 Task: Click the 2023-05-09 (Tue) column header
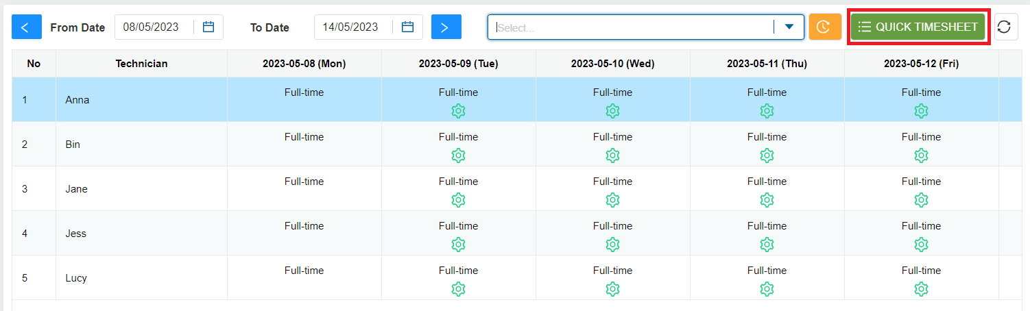click(x=459, y=64)
